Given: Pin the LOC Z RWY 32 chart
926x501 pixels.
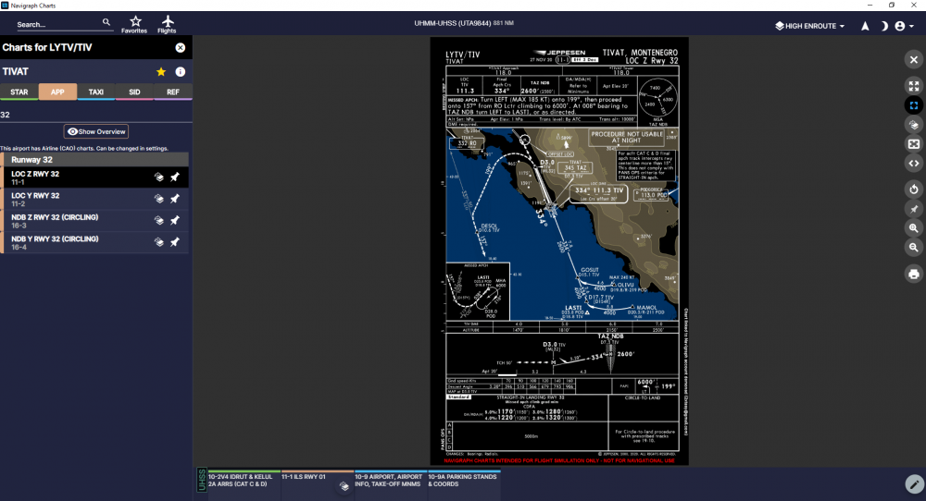Looking at the screenshot, I should point(175,177).
